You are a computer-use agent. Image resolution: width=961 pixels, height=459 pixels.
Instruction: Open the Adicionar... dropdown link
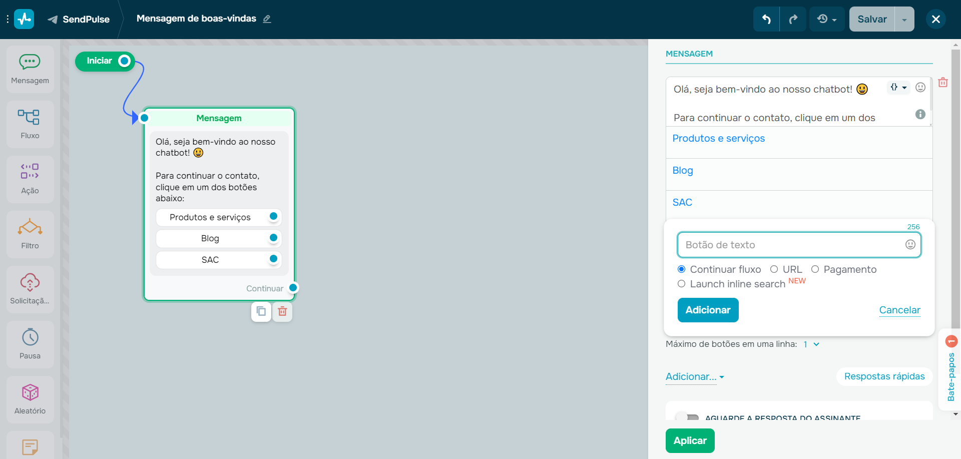[x=695, y=376]
